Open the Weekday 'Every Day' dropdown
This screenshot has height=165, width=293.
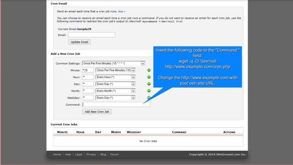115,98
